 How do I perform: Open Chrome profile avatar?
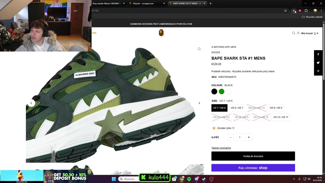(315, 11)
